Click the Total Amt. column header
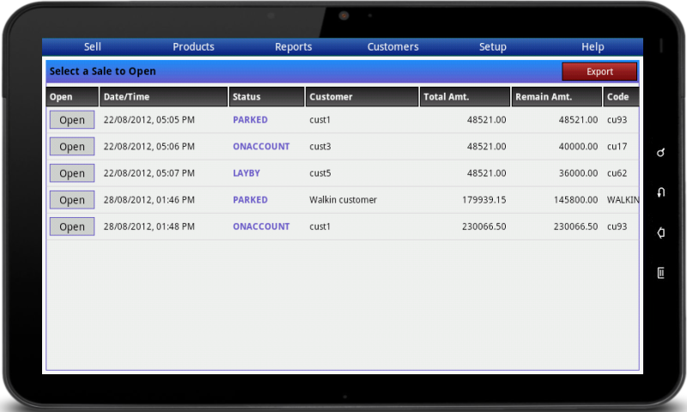Viewport: 687px width, 412px height. click(465, 97)
